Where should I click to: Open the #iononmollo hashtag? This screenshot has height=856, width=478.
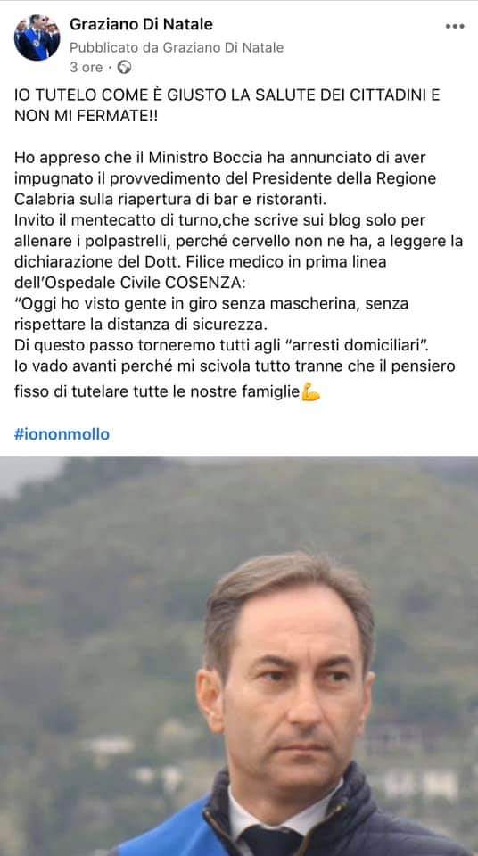pos(62,434)
